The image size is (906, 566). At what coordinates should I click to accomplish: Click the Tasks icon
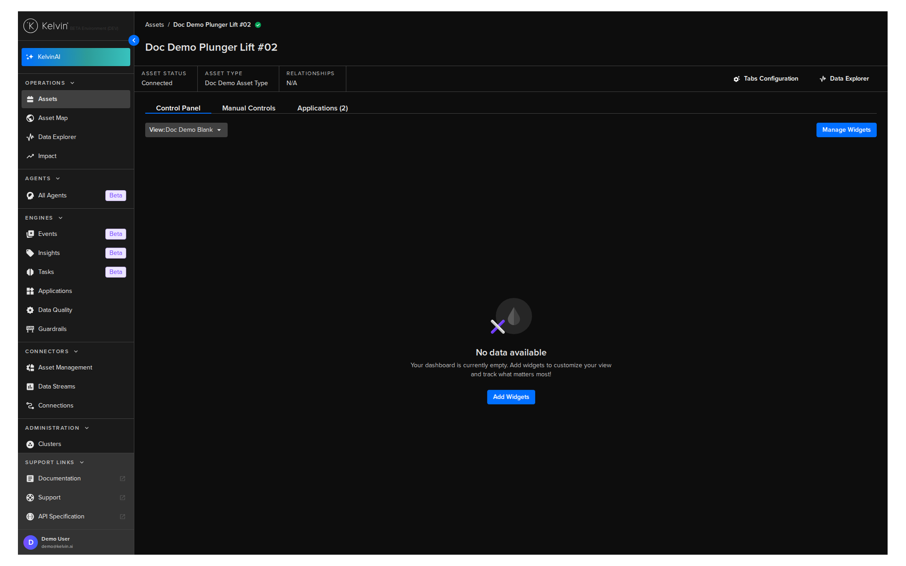(30, 272)
